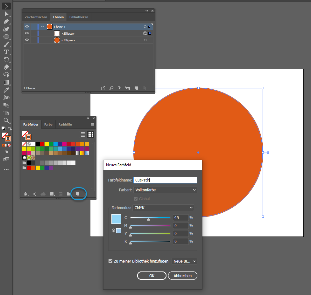Select the Curvature tool
This screenshot has width=311, height=295.
coord(6,29)
